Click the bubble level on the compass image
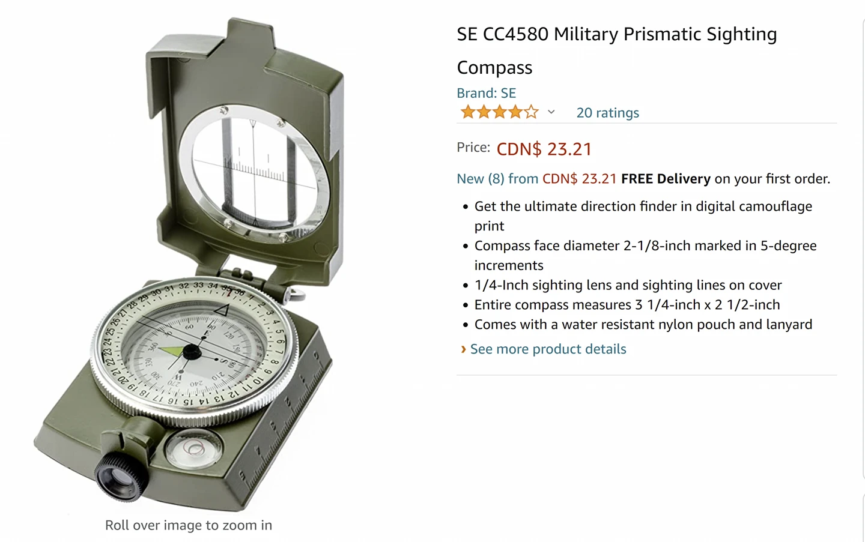The width and height of the screenshot is (865, 542). click(193, 448)
